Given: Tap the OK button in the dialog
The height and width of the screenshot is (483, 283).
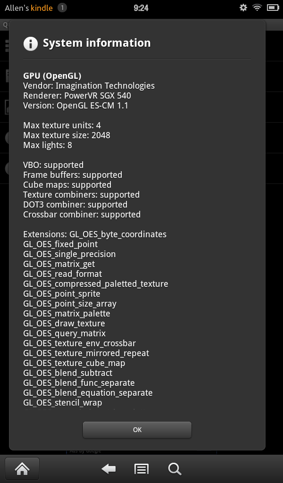Looking at the screenshot, I should [x=137, y=430].
